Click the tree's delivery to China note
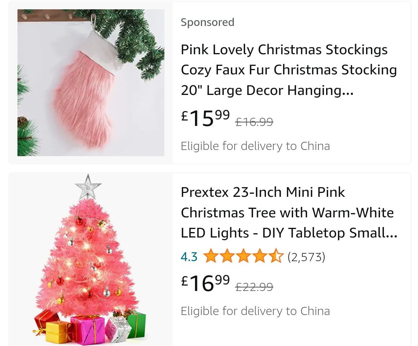This screenshot has width=418, height=346. click(x=255, y=311)
